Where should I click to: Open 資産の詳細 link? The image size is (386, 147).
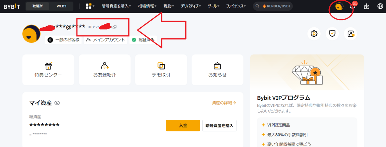coord(224,103)
